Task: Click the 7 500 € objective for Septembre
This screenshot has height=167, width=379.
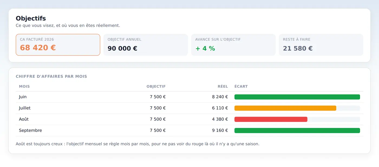Action: point(158,131)
